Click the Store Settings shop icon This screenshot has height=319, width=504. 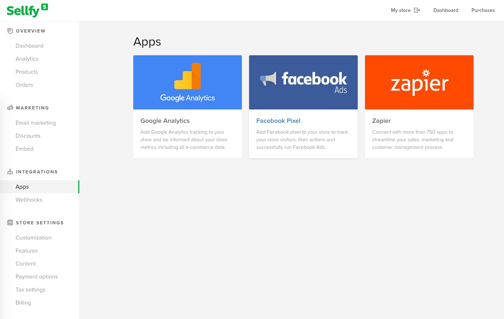(10, 223)
